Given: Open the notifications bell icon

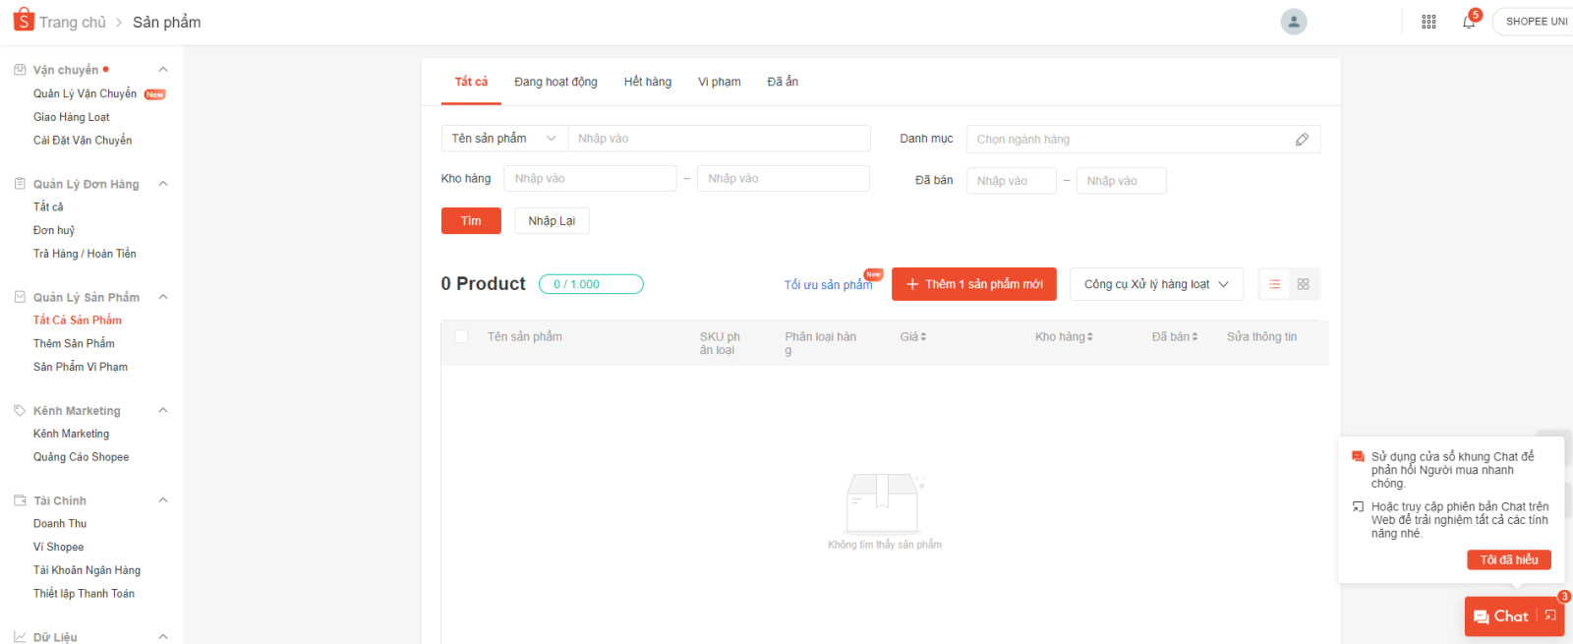Looking at the screenshot, I should (1468, 22).
